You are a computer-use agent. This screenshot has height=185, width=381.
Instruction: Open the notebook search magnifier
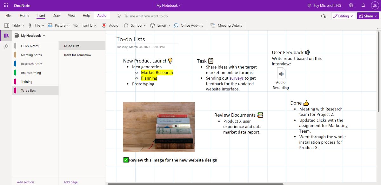[6, 46]
